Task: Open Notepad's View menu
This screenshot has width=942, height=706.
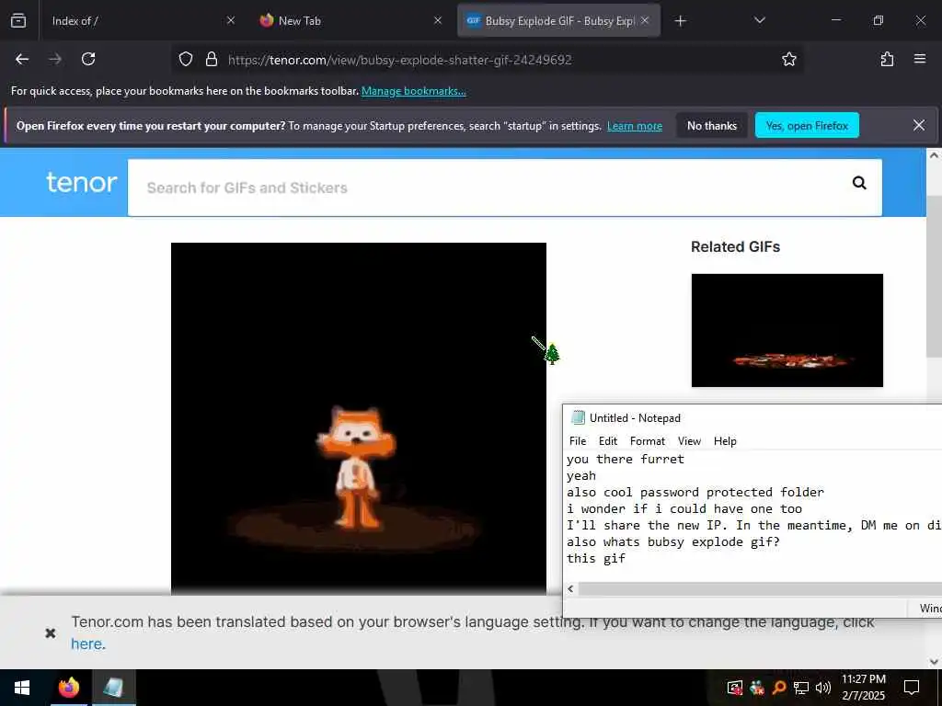Action: pos(689,441)
